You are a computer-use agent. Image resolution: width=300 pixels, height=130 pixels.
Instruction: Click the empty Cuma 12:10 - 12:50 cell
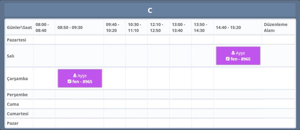158,104
